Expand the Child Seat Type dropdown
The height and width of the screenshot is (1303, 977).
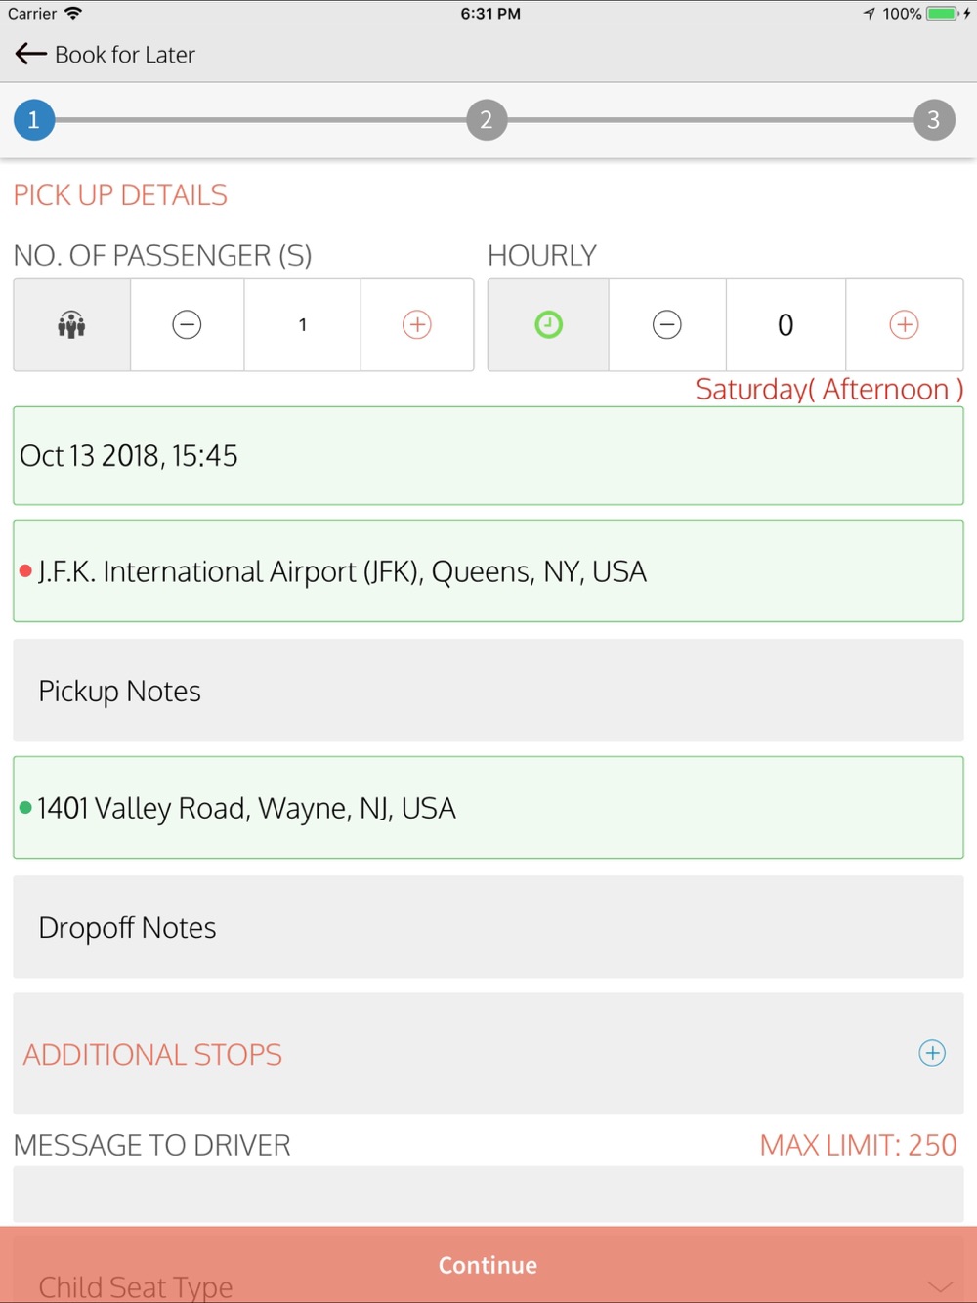(939, 1286)
